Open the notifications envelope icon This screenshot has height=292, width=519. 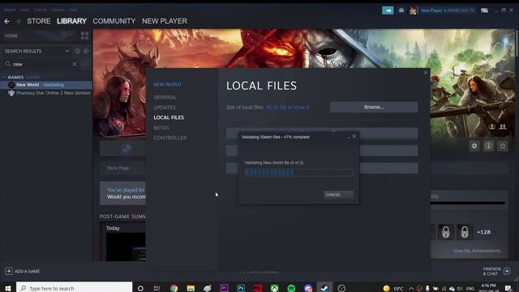tap(401, 11)
